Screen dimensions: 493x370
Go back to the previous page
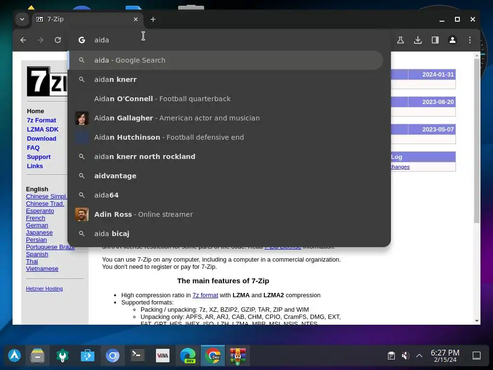tap(23, 40)
